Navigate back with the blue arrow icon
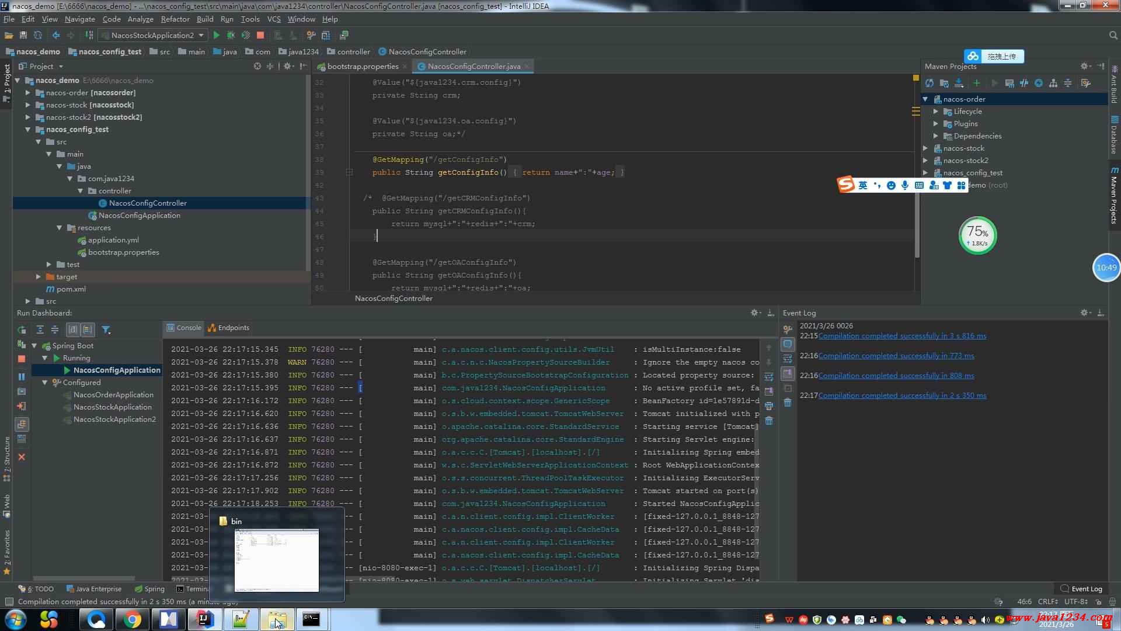 [x=56, y=35]
